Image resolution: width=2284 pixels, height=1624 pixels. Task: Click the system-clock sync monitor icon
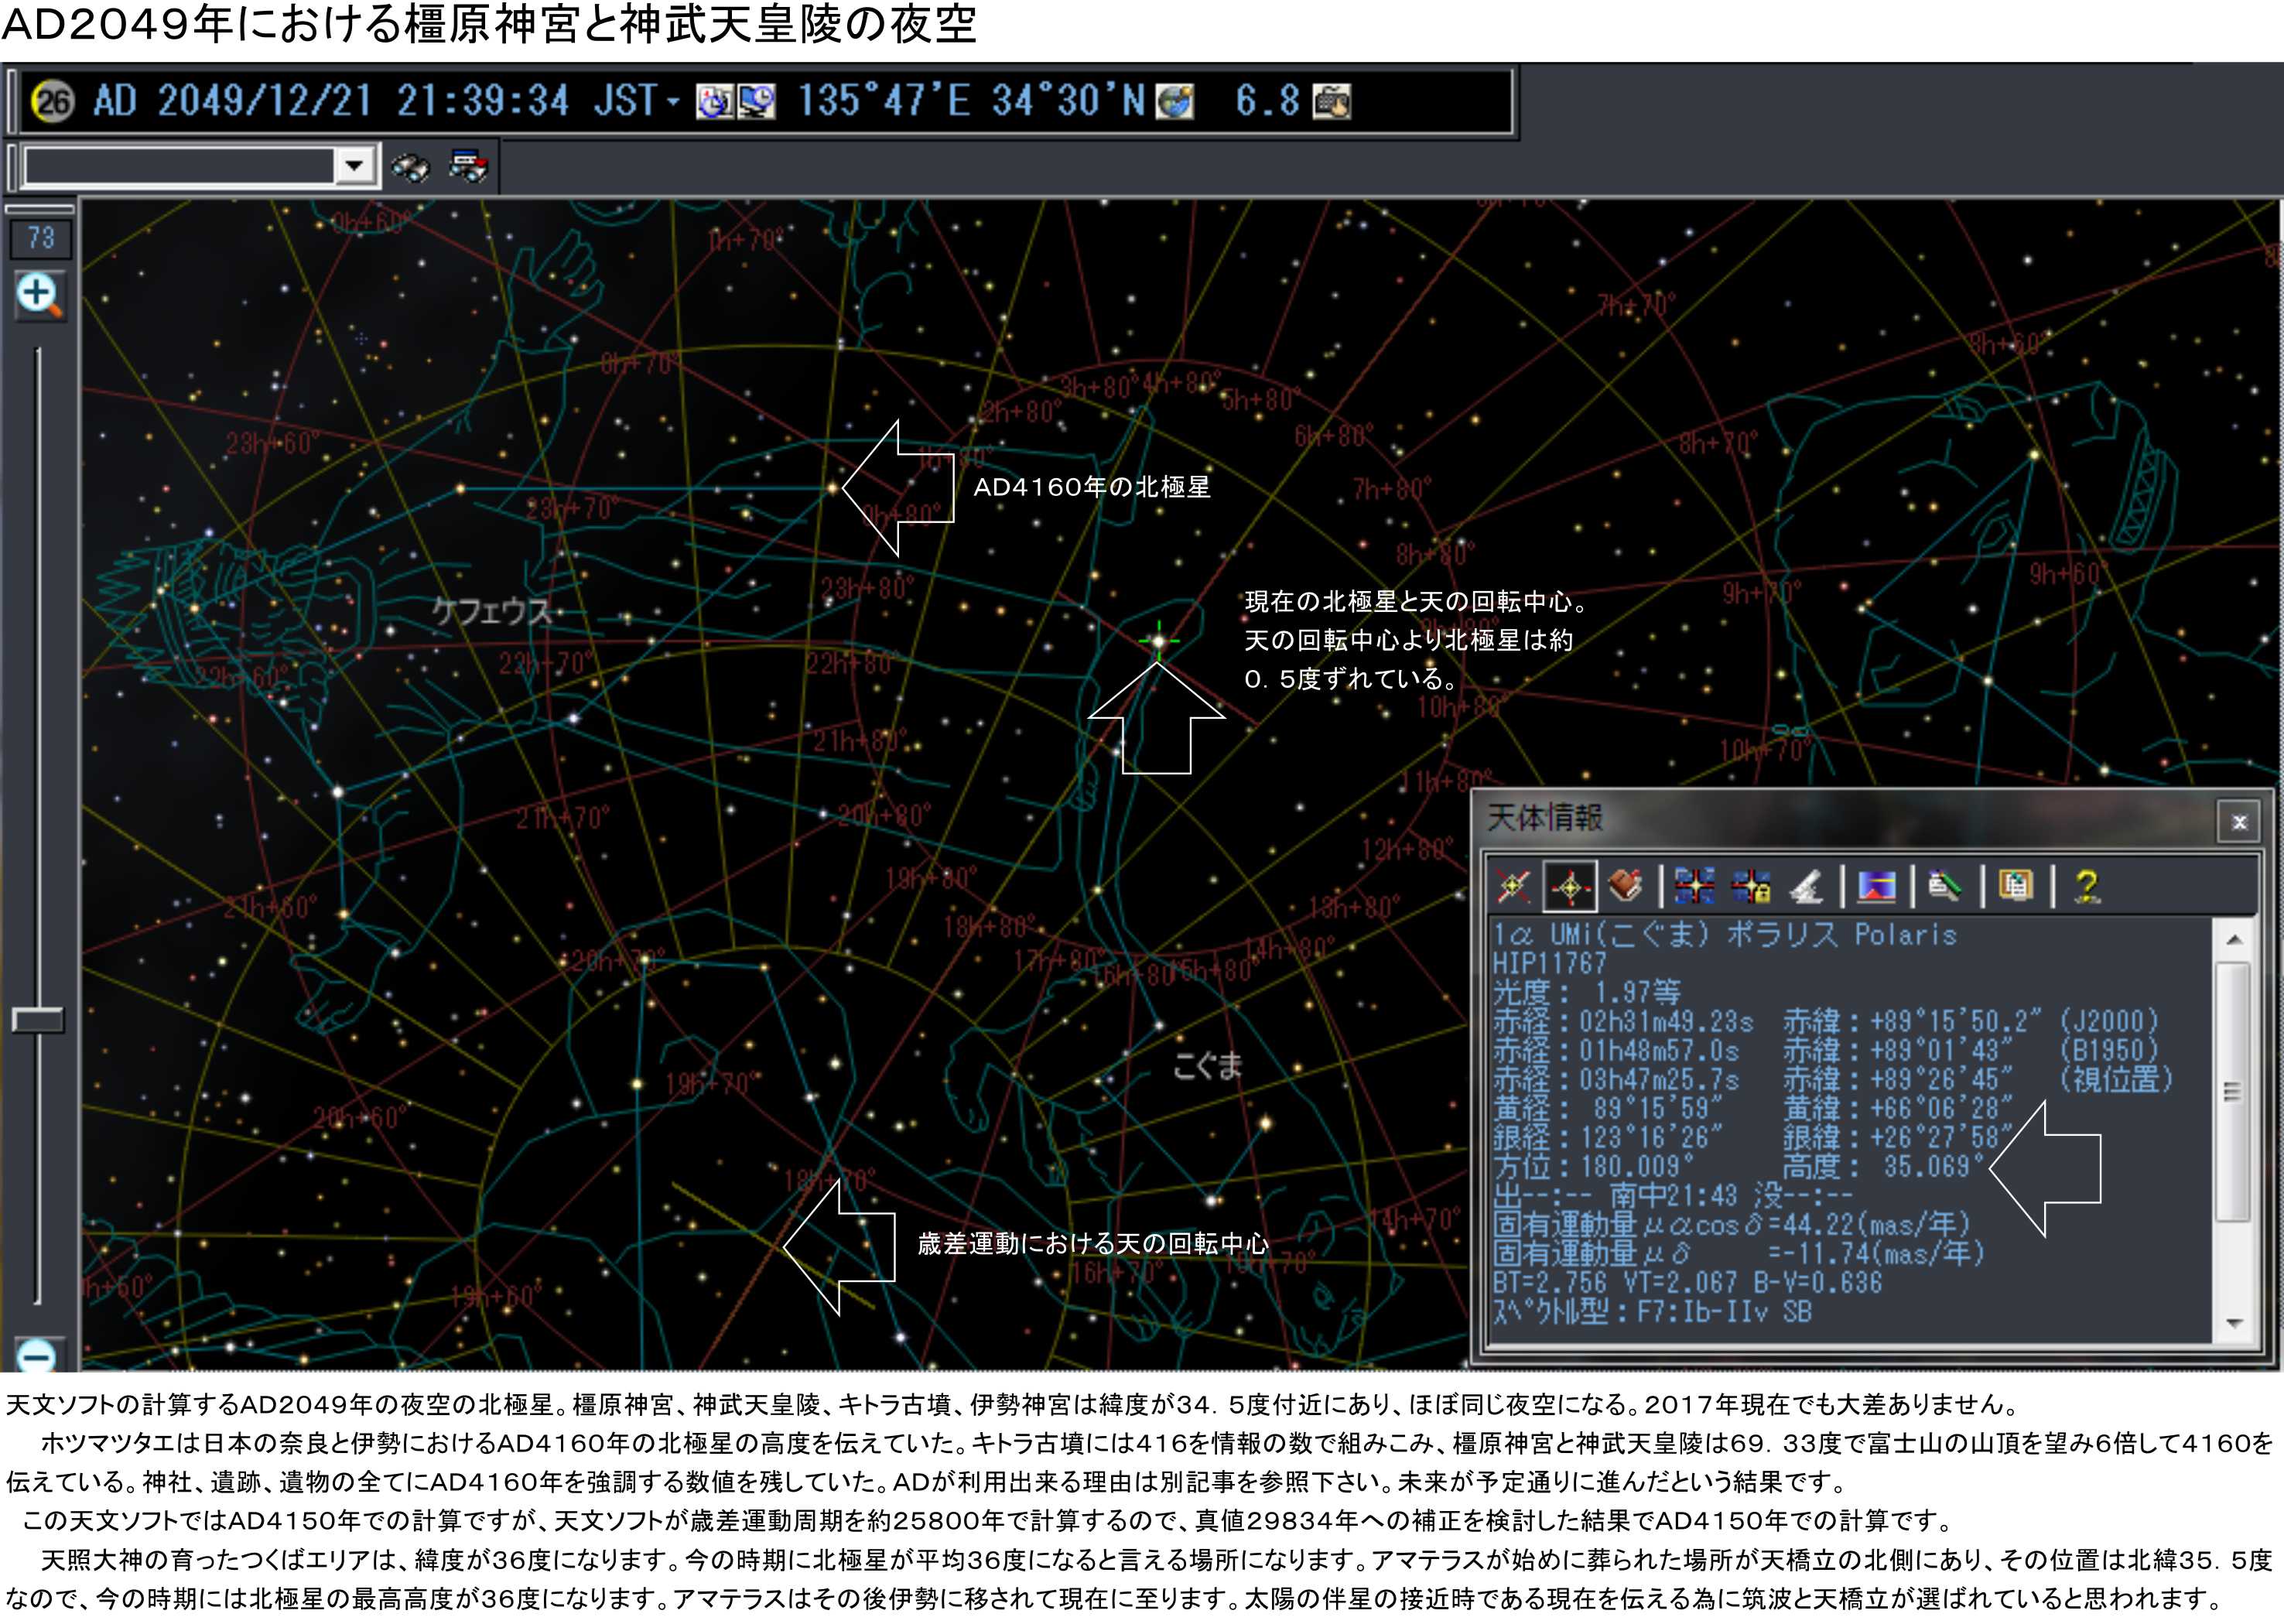(757, 101)
